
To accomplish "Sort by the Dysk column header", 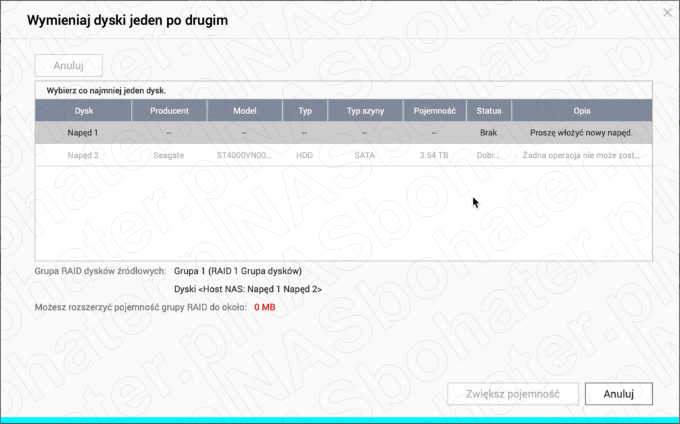I will tap(84, 111).
